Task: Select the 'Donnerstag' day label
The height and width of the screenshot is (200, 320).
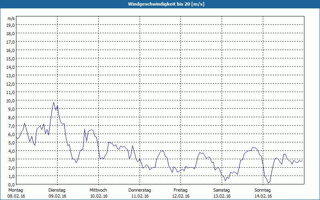Action: point(140,190)
